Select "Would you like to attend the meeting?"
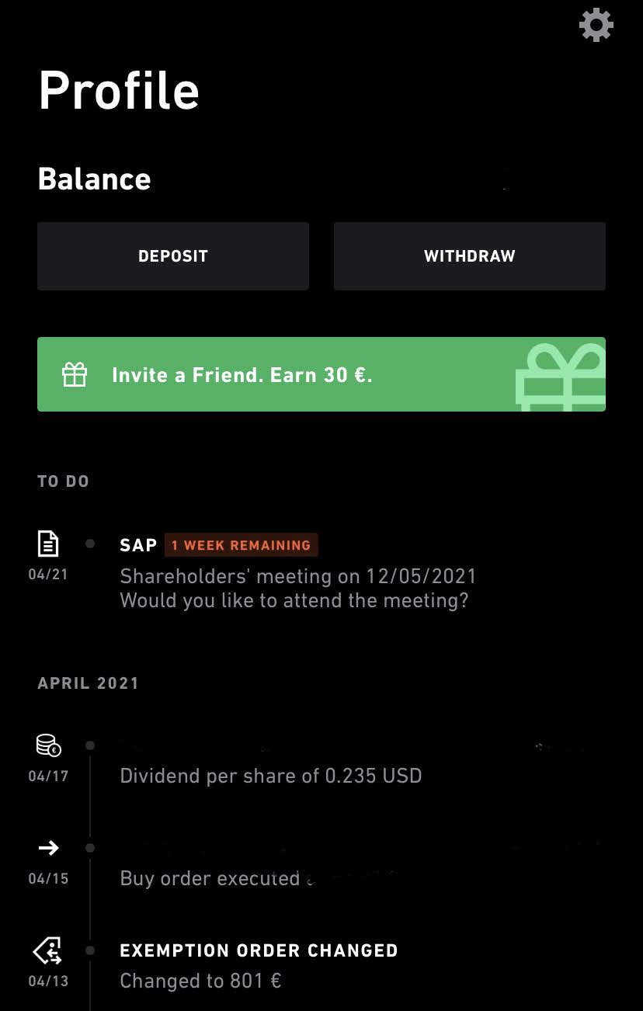The height and width of the screenshot is (1011, 643). 294,600
